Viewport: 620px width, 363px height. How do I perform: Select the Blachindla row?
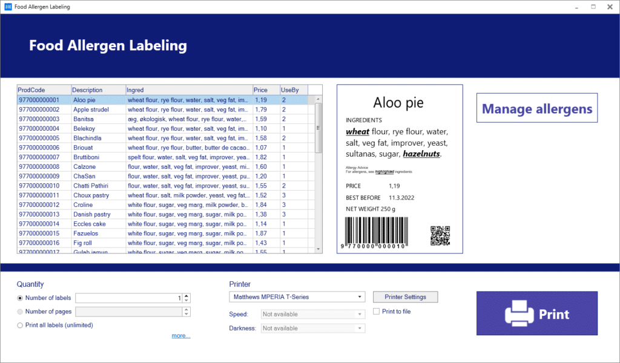point(162,139)
